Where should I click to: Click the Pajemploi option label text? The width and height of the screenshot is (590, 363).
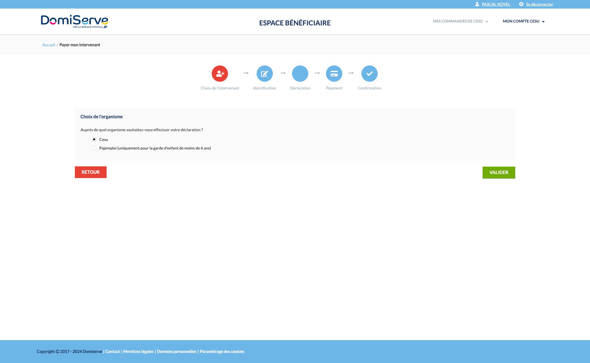tap(155, 148)
